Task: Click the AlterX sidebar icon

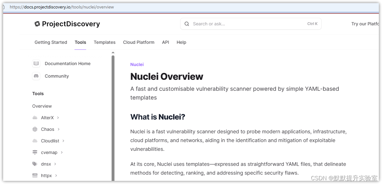Action: [35, 118]
